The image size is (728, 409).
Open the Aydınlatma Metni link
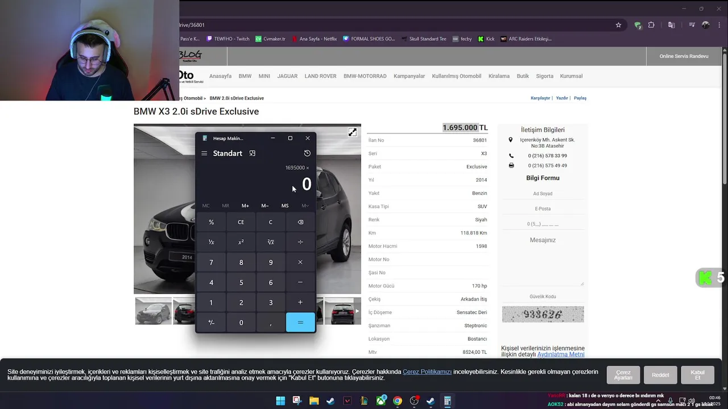(x=561, y=354)
